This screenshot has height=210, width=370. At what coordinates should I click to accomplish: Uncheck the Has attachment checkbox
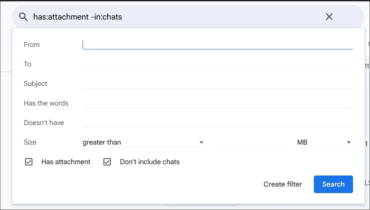tap(29, 162)
